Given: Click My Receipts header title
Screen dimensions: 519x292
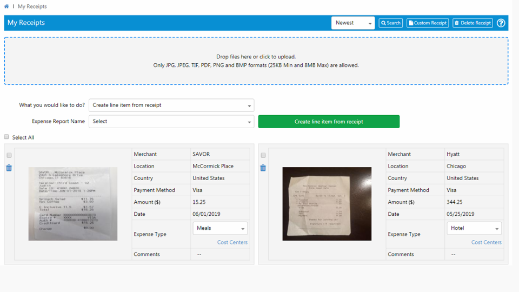Looking at the screenshot, I should coord(26,23).
